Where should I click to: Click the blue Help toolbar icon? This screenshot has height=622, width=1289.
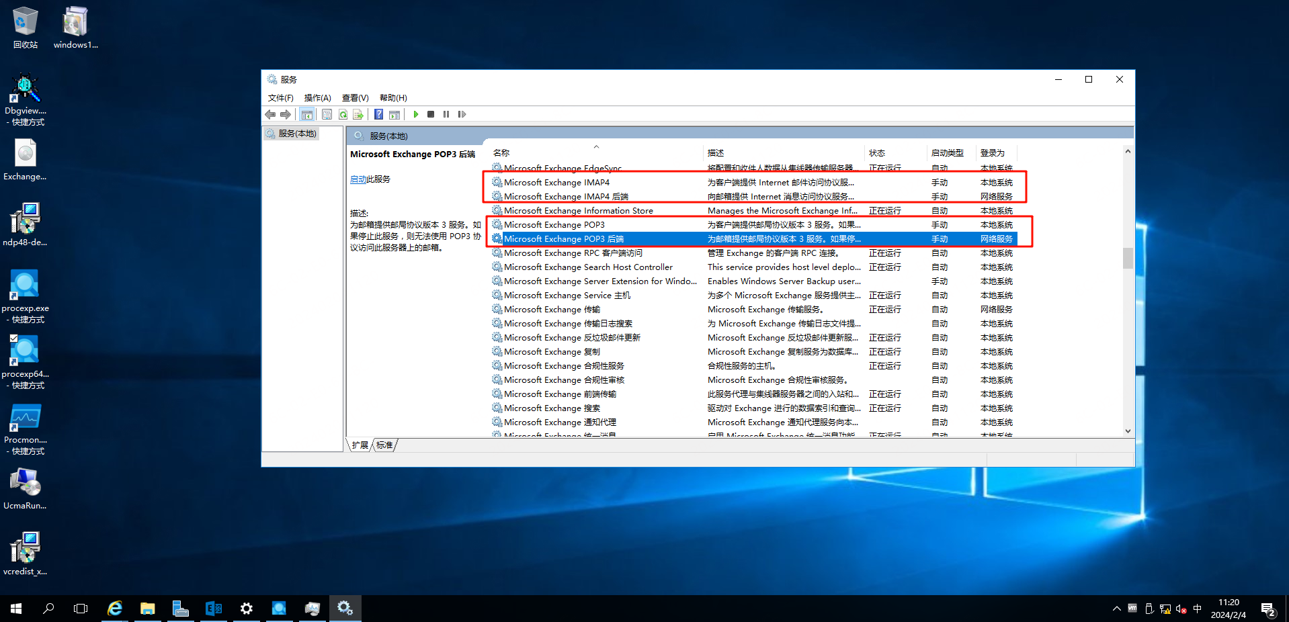pyautogui.click(x=379, y=114)
